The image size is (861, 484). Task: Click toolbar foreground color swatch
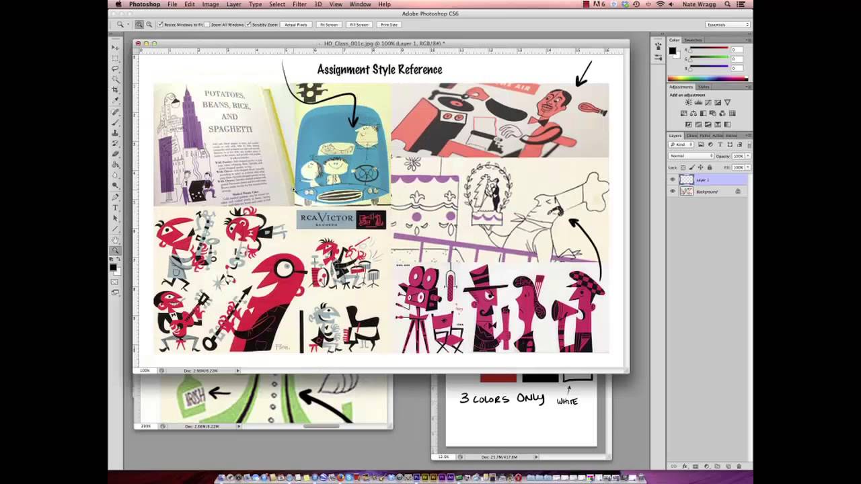[113, 267]
